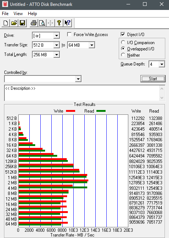Click the Write value 9932111 for 4 MB

click(137, 188)
